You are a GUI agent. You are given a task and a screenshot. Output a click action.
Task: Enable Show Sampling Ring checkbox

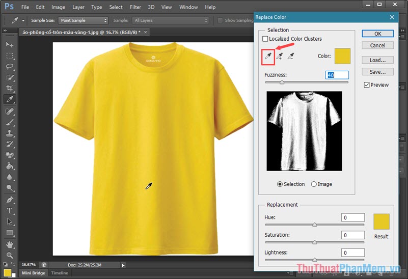point(220,20)
